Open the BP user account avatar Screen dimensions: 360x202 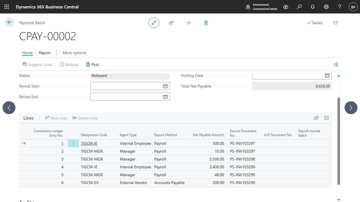click(353, 7)
